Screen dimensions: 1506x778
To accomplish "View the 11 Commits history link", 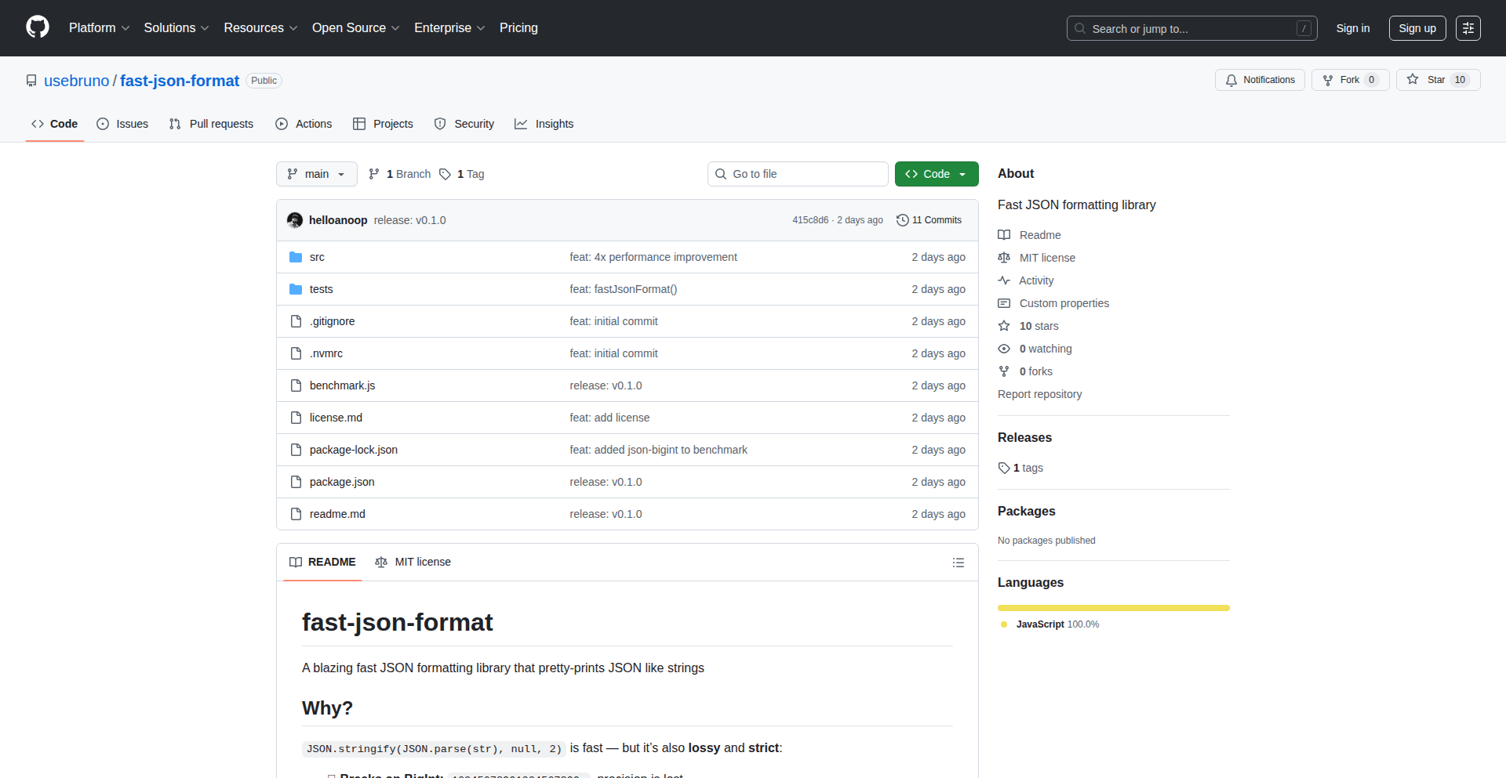I will tap(929, 220).
